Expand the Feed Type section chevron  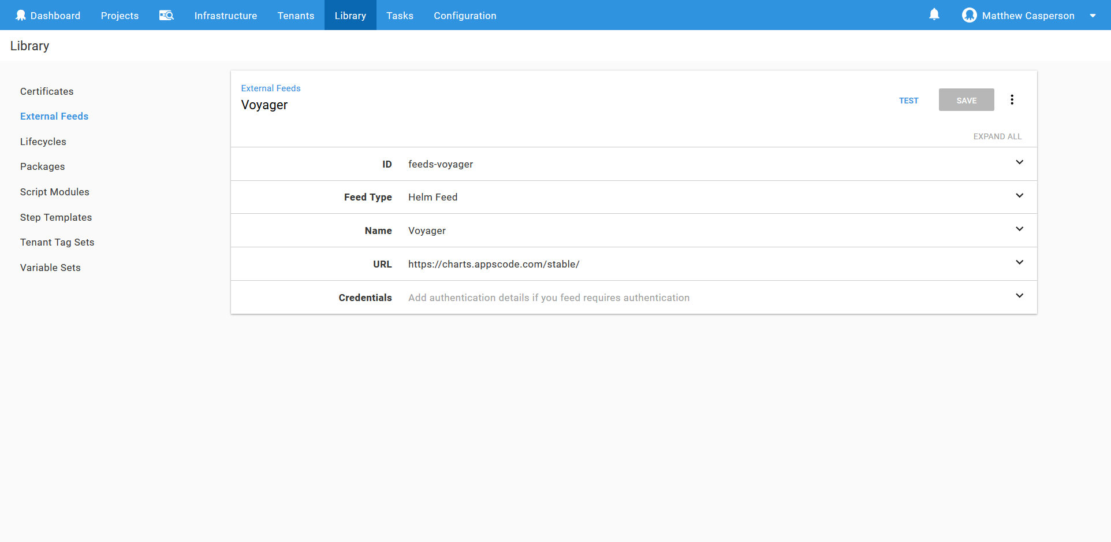click(1019, 196)
